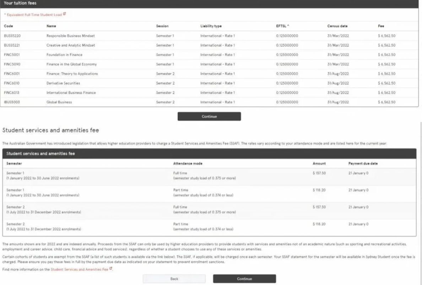
Task: Select the International Business Finance course name
Action: click(x=71, y=93)
